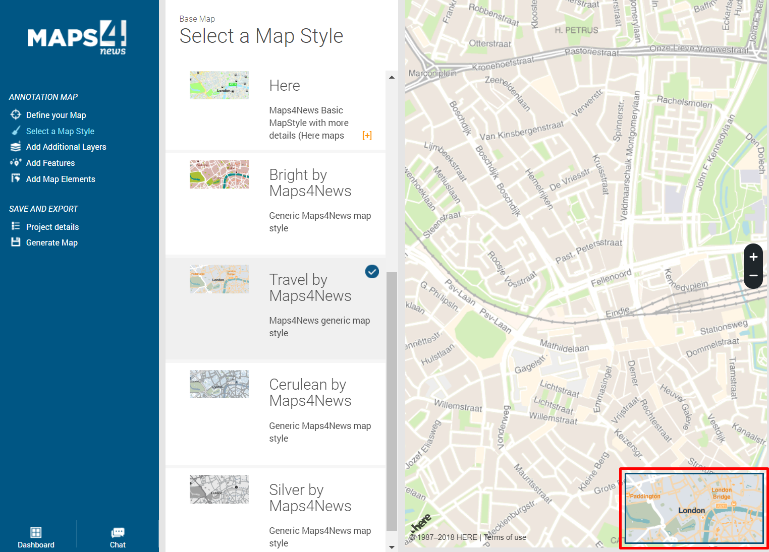
Task: Click the Add Features pin icon
Action: (x=16, y=162)
